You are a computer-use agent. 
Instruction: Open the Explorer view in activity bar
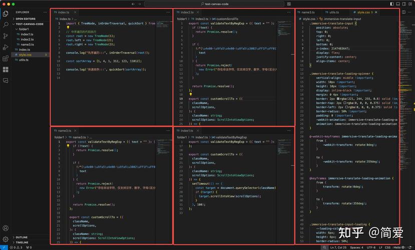[6, 13]
